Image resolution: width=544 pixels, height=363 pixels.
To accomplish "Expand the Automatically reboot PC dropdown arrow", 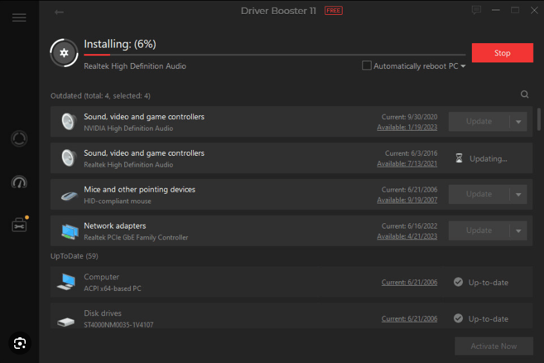I will tap(463, 66).
